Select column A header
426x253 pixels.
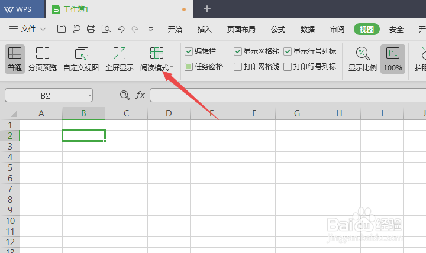[x=41, y=113]
